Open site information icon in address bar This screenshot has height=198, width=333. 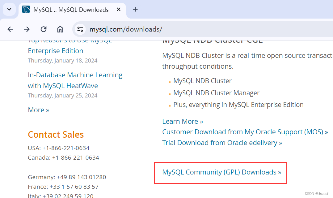(80, 29)
